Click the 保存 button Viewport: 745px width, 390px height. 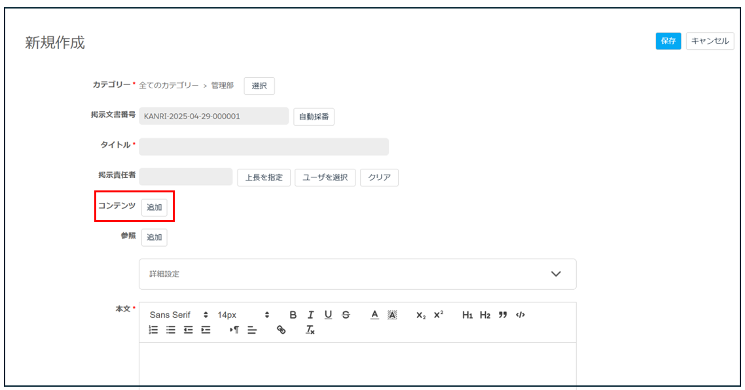668,41
